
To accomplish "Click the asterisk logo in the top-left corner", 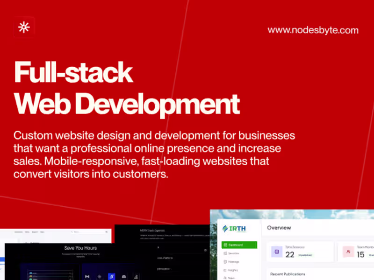I will pos(23,27).
